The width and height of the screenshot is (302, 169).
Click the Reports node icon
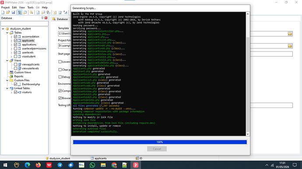click(11, 76)
